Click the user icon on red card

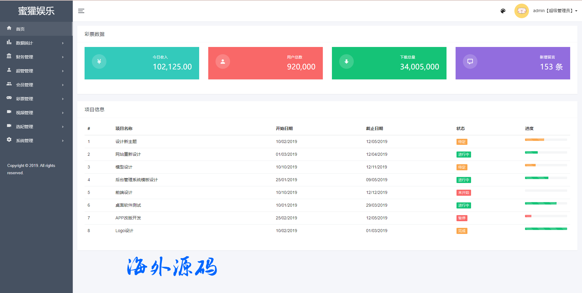223,62
